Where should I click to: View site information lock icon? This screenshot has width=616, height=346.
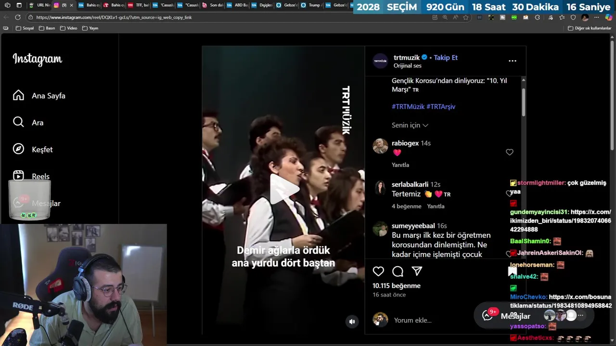coord(31,17)
